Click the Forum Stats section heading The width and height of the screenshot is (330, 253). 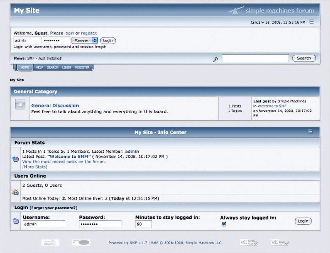(30, 143)
